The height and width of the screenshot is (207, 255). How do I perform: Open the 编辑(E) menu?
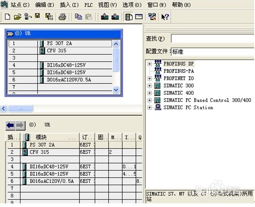tap(45, 5)
